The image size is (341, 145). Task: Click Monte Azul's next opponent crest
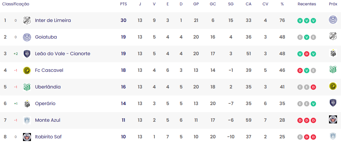[x=333, y=120]
